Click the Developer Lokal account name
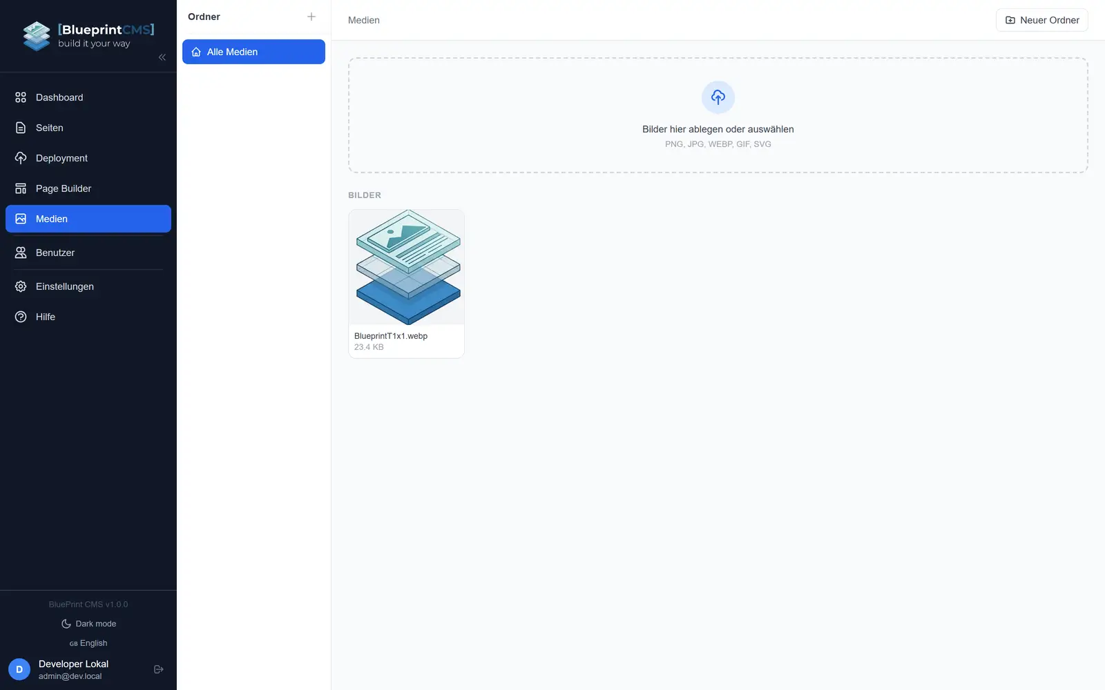The height and width of the screenshot is (690, 1105). pos(73,664)
